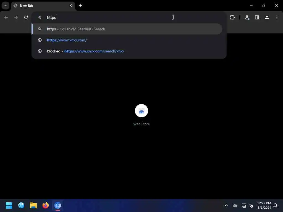The width and height of the screenshot is (283, 212).
Task: Close the browser window
Action: point(276,6)
